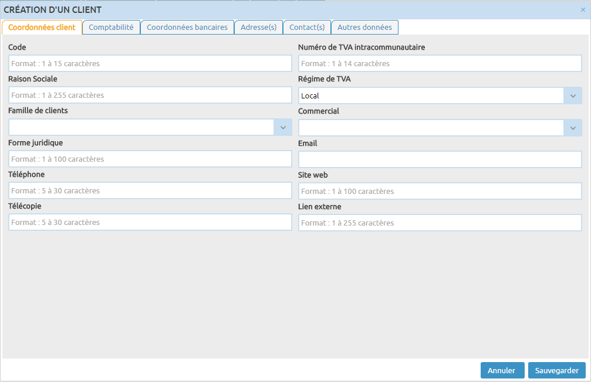Switch to Coordonnées bancaires tab

pos(187,27)
